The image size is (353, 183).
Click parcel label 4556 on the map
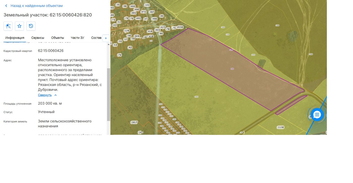[x=180, y=27]
